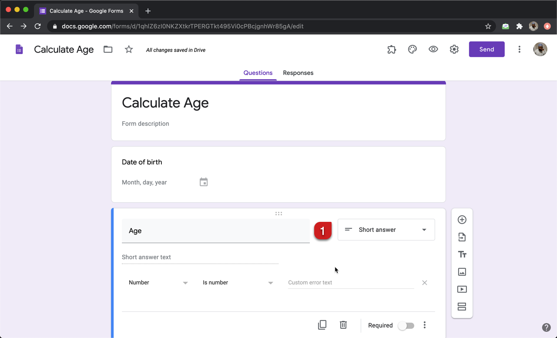Preview the form with eye icon
Image resolution: width=557 pixels, height=338 pixels.
coord(433,50)
